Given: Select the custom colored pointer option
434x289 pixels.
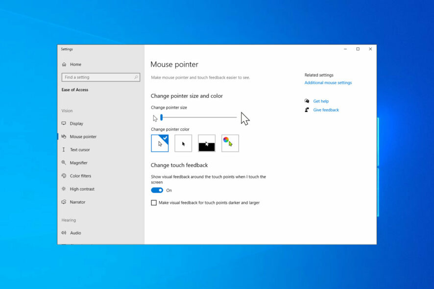Looking at the screenshot, I should click(230, 143).
